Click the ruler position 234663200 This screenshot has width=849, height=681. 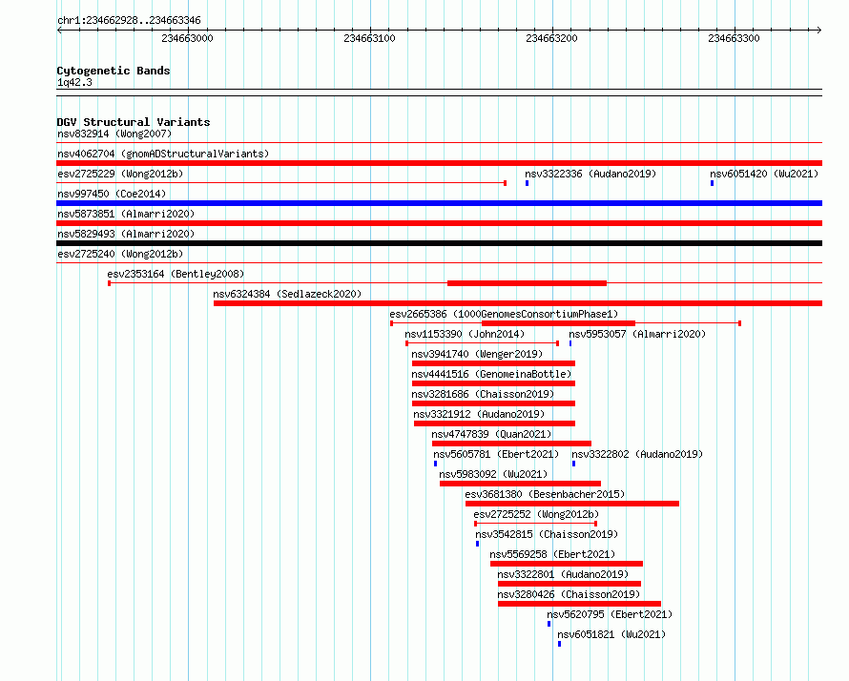coord(551,38)
